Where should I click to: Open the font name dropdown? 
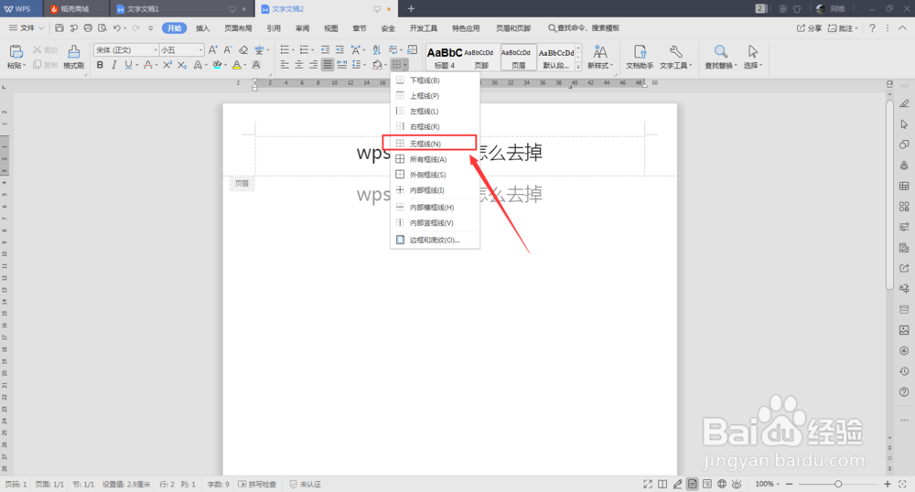pos(156,50)
